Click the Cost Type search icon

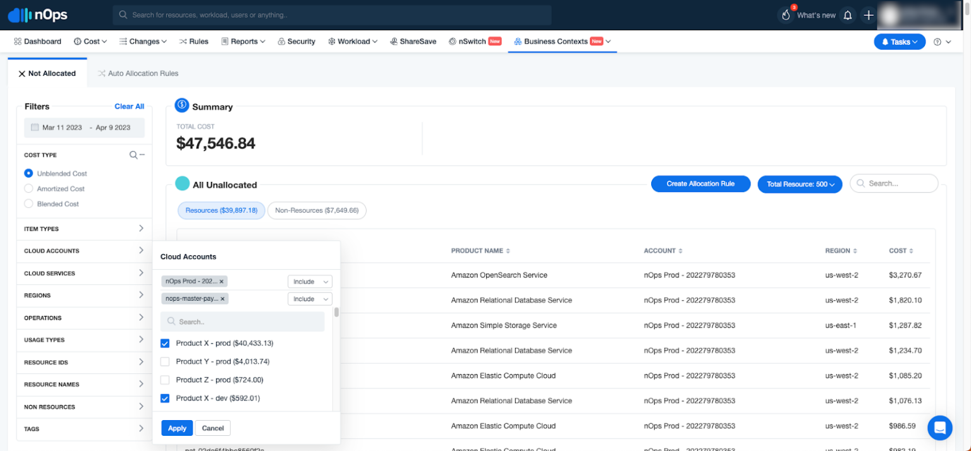point(133,154)
